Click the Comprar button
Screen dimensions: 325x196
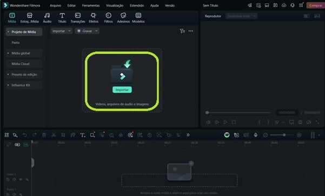(315, 5)
